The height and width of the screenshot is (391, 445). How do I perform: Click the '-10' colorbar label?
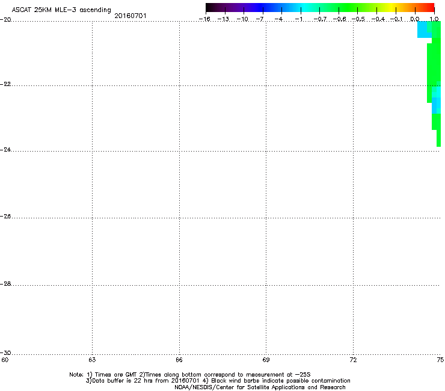242,19
